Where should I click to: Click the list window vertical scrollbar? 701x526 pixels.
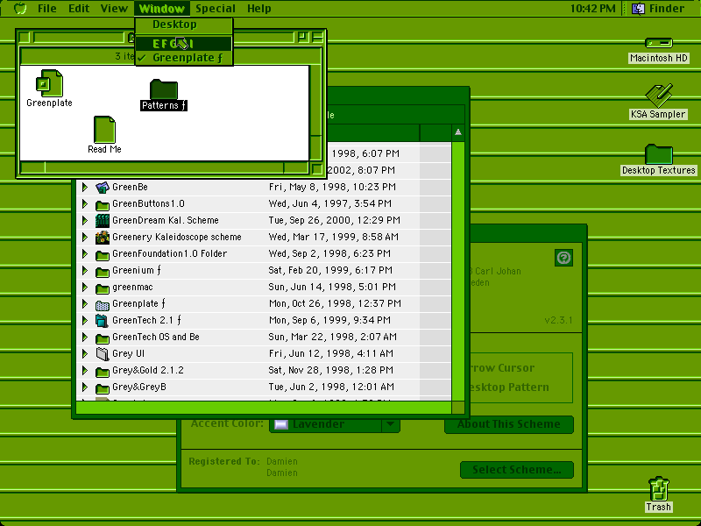coord(457,272)
